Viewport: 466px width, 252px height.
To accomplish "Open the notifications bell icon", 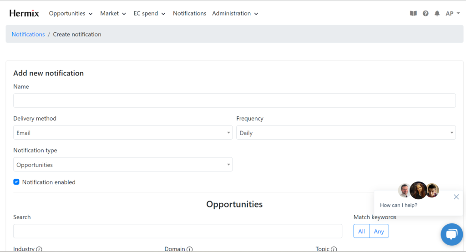I will pos(437,14).
